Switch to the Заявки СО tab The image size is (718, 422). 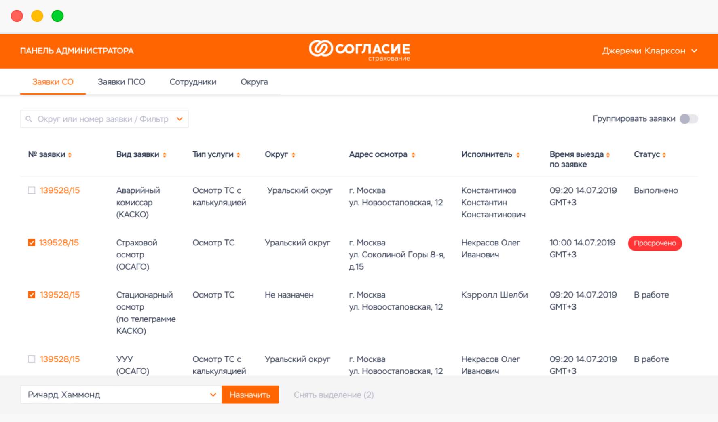53,82
